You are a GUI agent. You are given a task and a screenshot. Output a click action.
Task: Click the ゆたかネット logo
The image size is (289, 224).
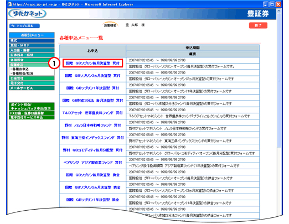click(27, 14)
